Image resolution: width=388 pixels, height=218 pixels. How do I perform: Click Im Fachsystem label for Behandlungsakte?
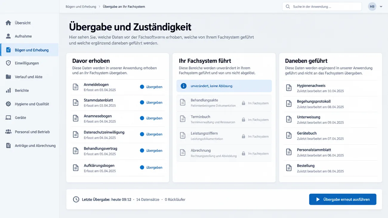click(258, 103)
